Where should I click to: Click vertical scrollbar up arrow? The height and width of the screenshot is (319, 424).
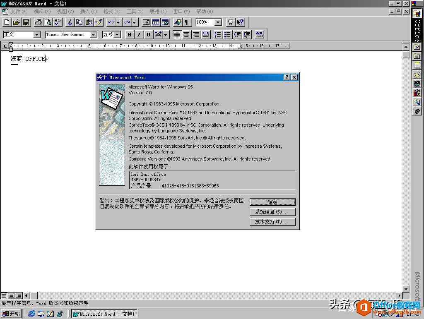click(x=406, y=47)
